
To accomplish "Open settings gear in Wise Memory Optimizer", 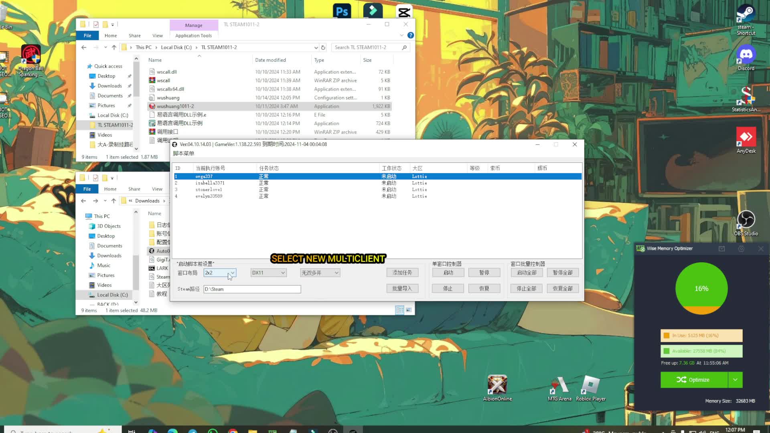I will [x=741, y=249].
